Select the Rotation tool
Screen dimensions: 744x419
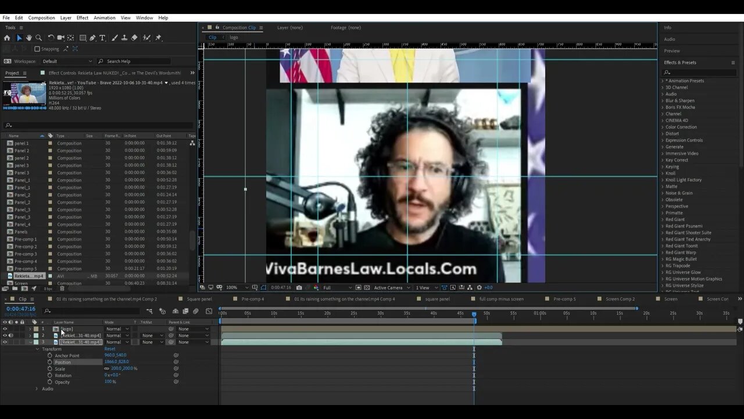(51, 38)
